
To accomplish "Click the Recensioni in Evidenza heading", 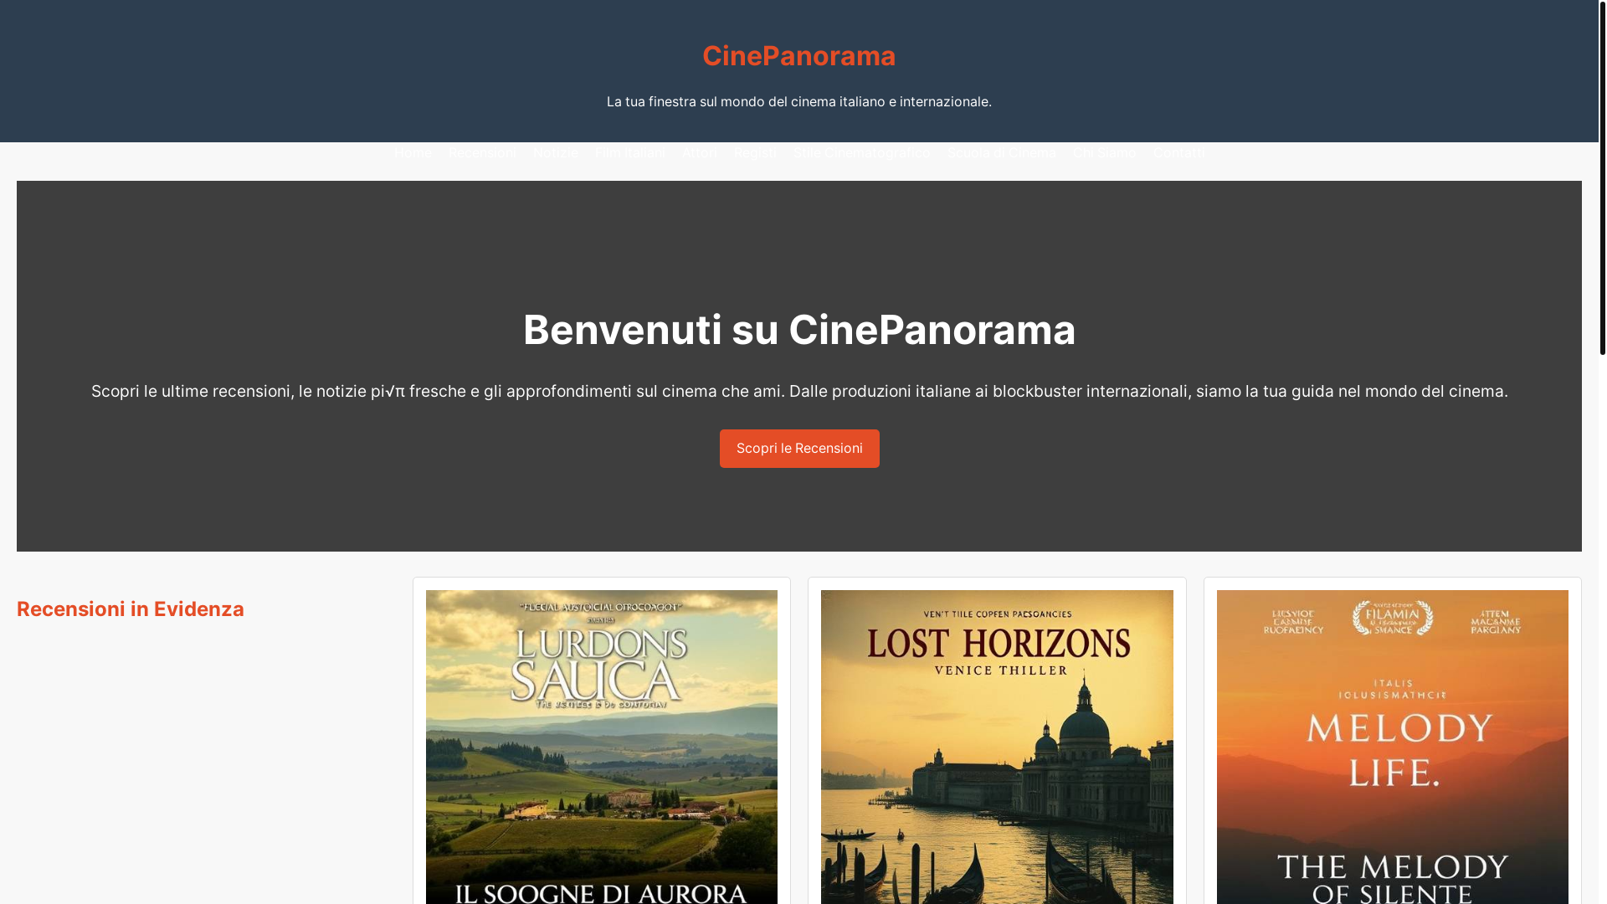I will tap(131, 609).
